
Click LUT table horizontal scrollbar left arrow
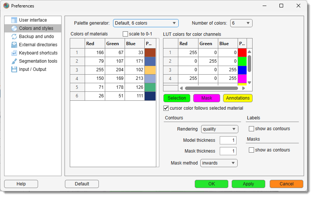point(181,88)
